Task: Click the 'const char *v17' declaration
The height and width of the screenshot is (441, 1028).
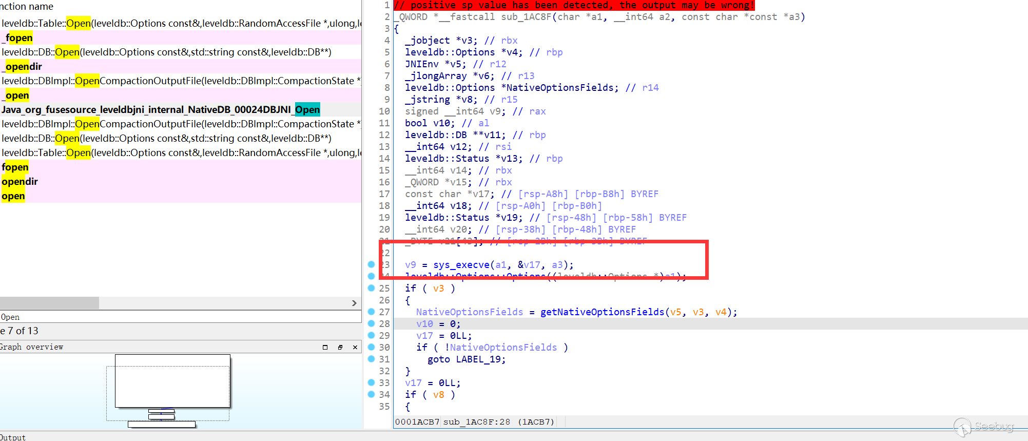Action: (450, 194)
